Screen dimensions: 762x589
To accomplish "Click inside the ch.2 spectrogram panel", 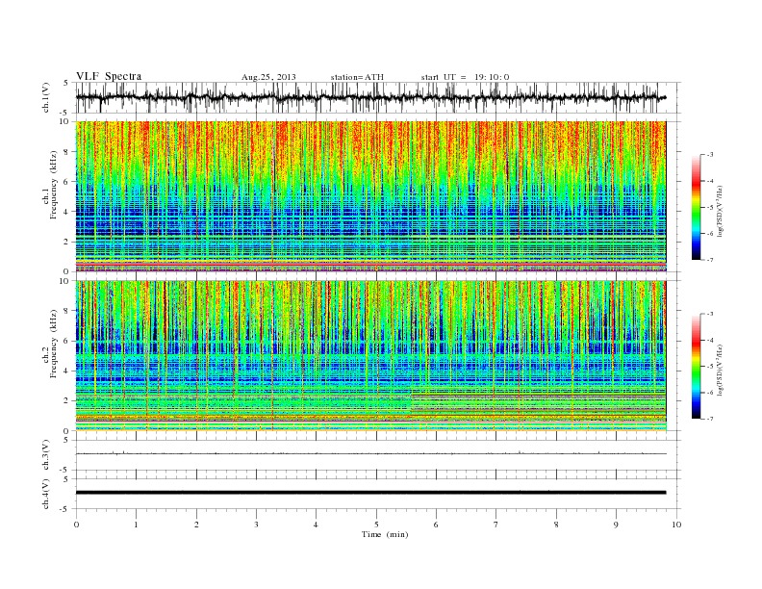I will [x=370, y=355].
